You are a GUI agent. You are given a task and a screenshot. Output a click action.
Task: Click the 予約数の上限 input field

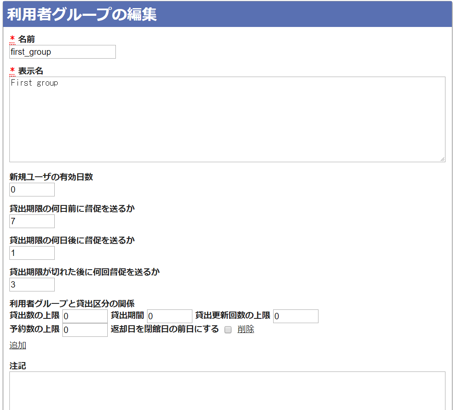(85, 330)
